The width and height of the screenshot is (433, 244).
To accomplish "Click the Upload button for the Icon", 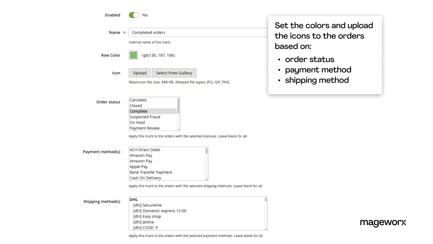I will (x=140, y=73).
